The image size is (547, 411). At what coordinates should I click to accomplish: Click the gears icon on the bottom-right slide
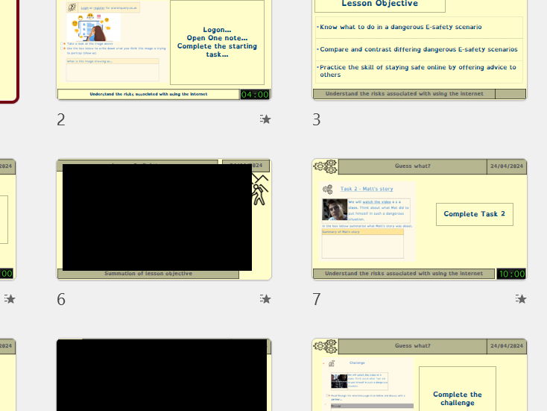[x=326, y=346]
